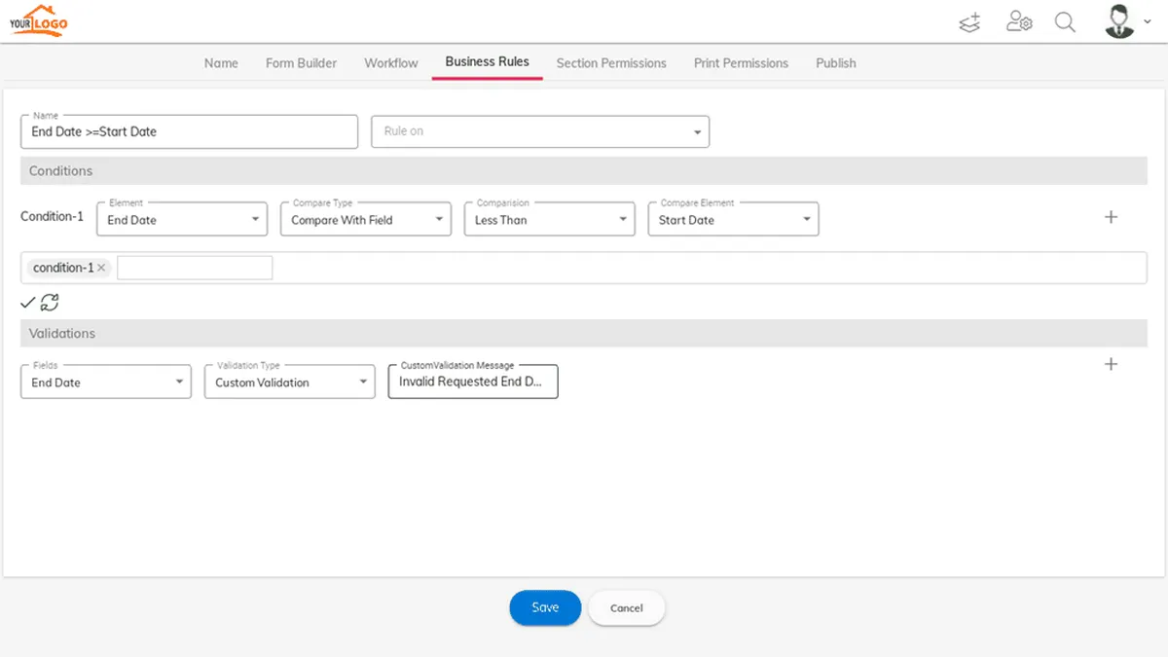1168x657 pixels.
Task: Switch to the Publish tab
Action: (836, 63)
